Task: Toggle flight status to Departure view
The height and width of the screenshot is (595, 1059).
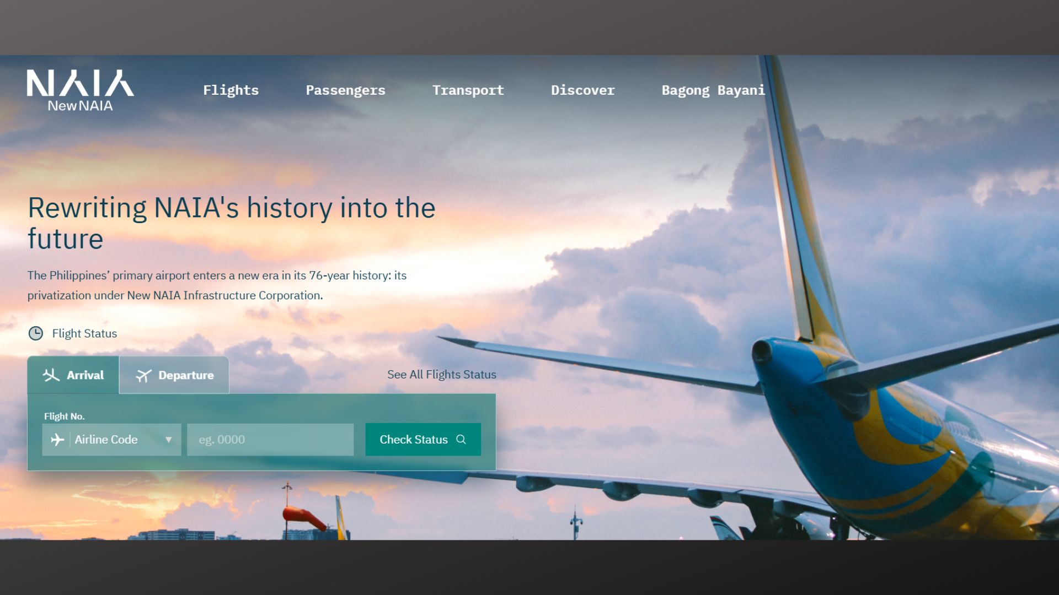Action: pos(173,375)
